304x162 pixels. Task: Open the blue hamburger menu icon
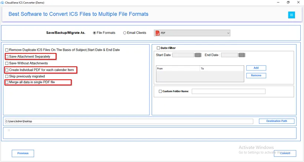tap(291, 15)
